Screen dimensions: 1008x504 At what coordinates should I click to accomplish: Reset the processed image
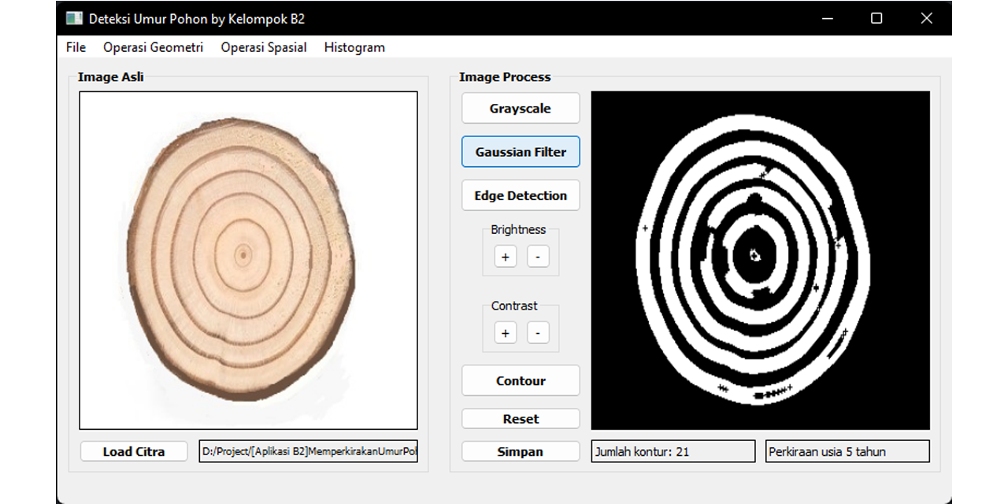[521, 418]
